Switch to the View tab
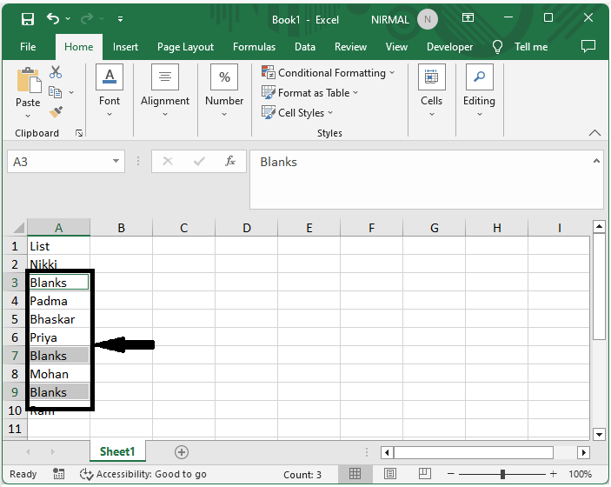The width and height of the screenshot is (611, 487). [x=396, y=47]
